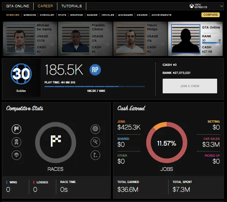Go to Checklist sub-menu

pyautogui.click(x=47, y=15)
